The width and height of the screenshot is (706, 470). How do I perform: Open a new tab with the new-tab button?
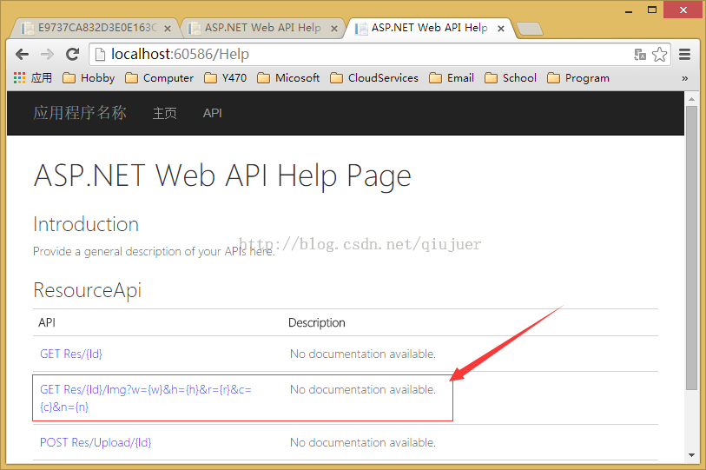tap(530, 29)
